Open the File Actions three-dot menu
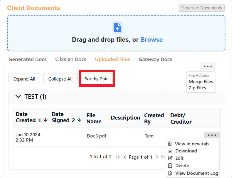The width and height of the screenshot is (232, 178). pos(208,66)
